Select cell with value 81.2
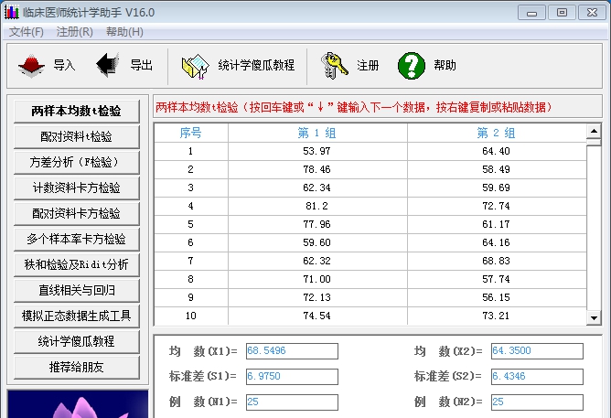This screenshot has width=611, height=418. tap(317, 206)
